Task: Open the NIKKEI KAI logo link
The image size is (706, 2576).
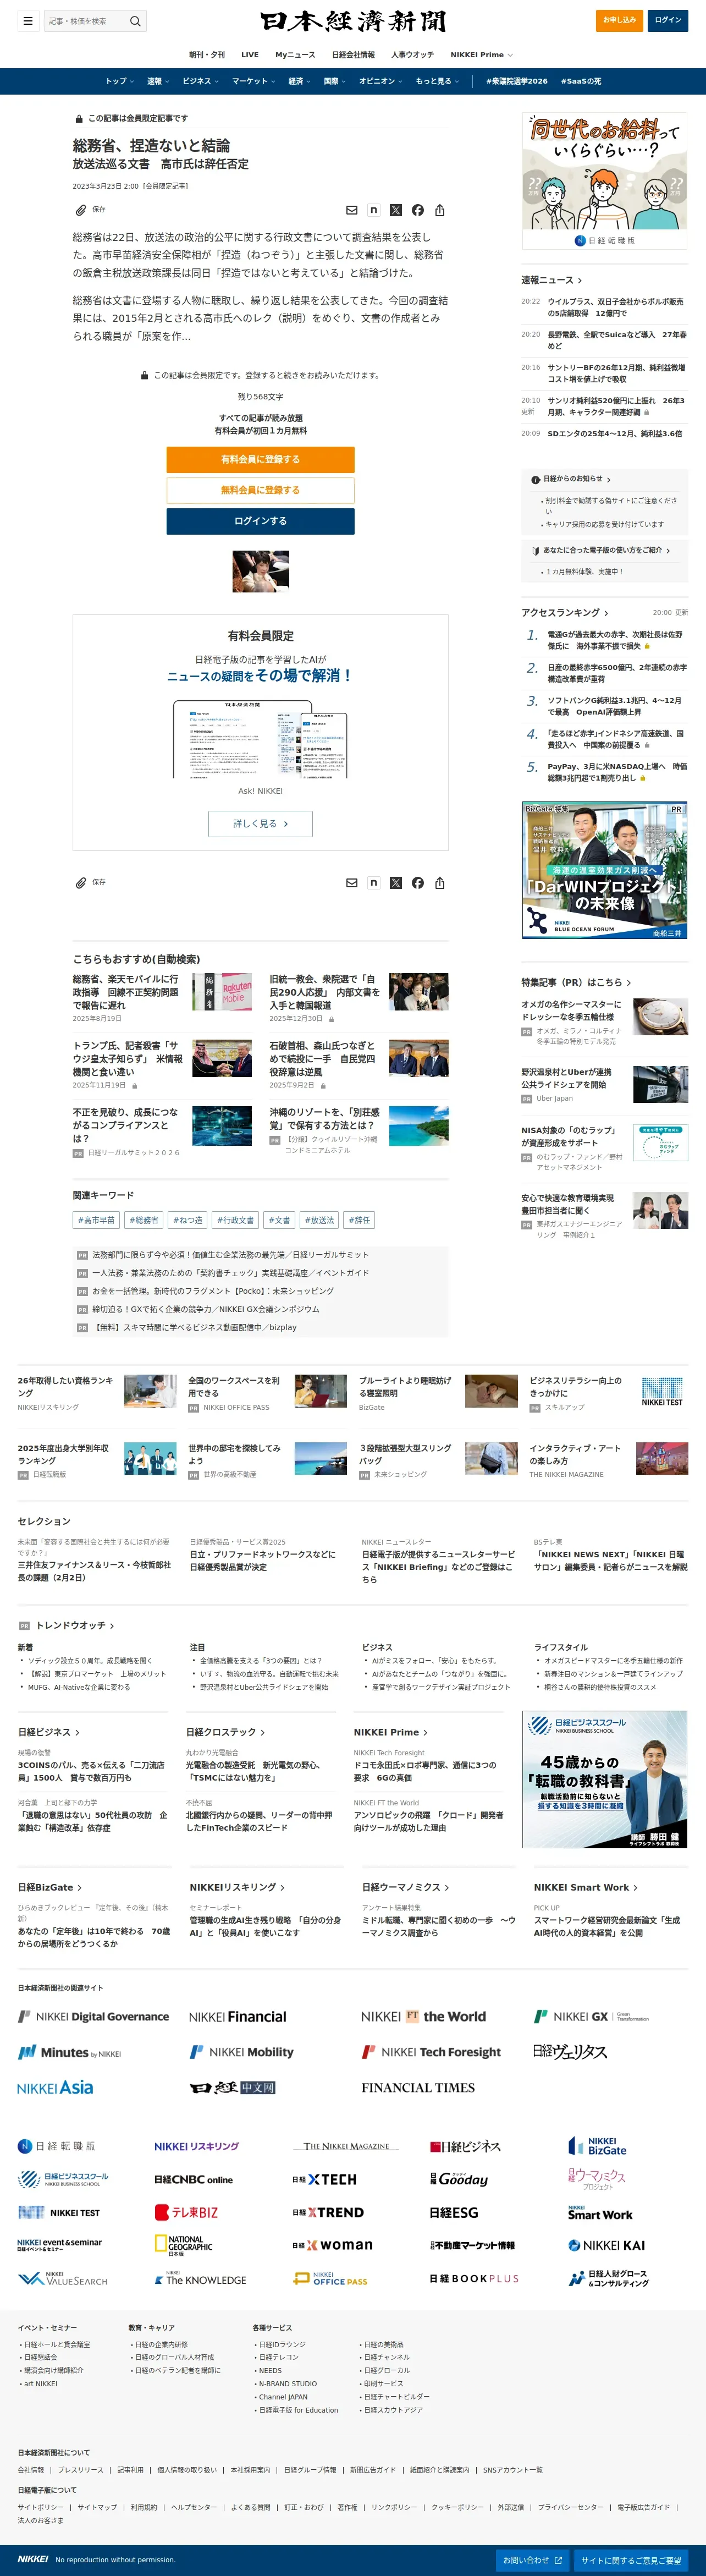Action: tap(607, 2245)
